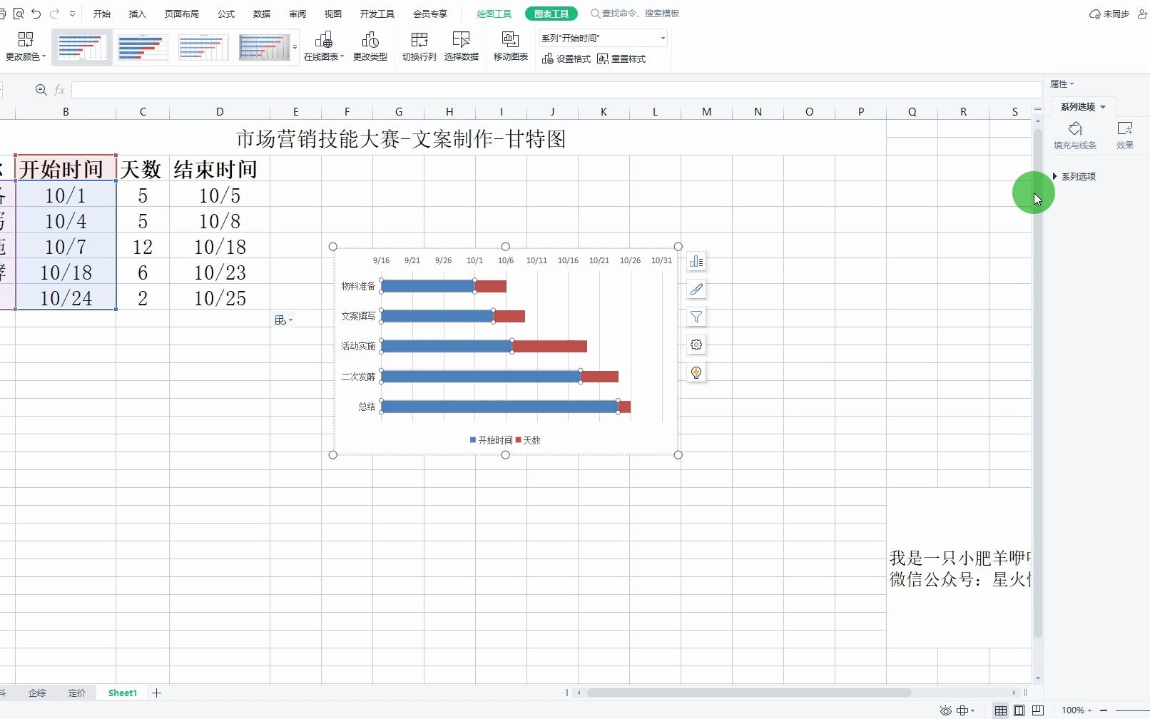
Task: Click Change Chart Type (更改类型) icon
Action: pyautogui.click(x=370, y=46)
